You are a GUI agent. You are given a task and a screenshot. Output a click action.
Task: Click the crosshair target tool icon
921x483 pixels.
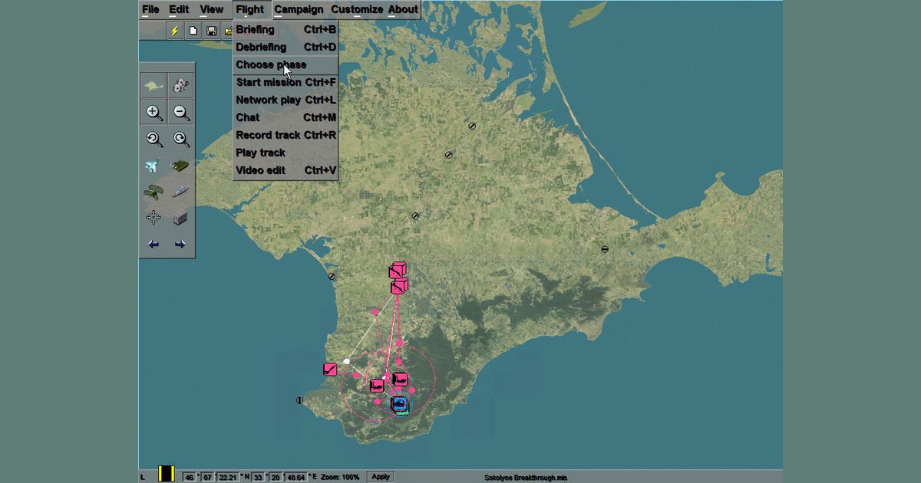[x=153, y=218]
